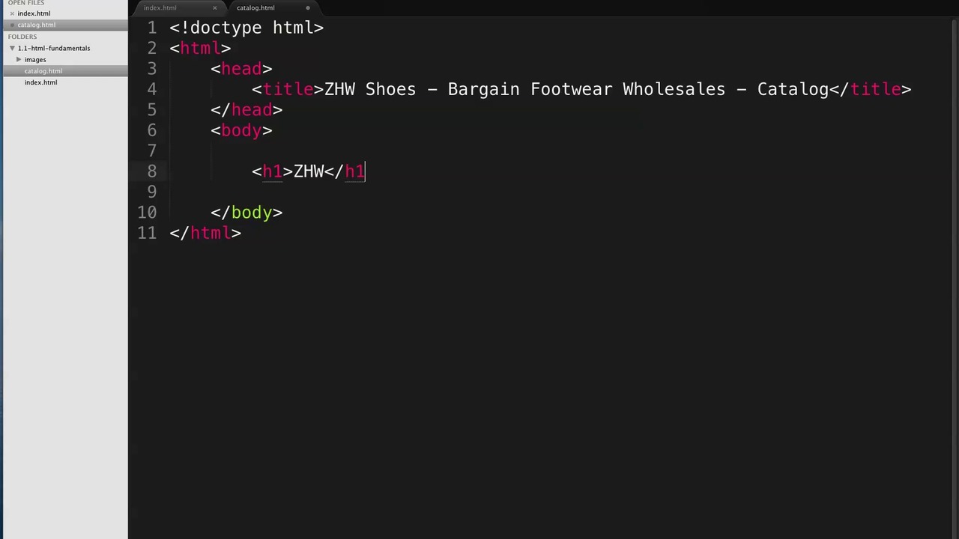Expand the images folder arrow

19,60
